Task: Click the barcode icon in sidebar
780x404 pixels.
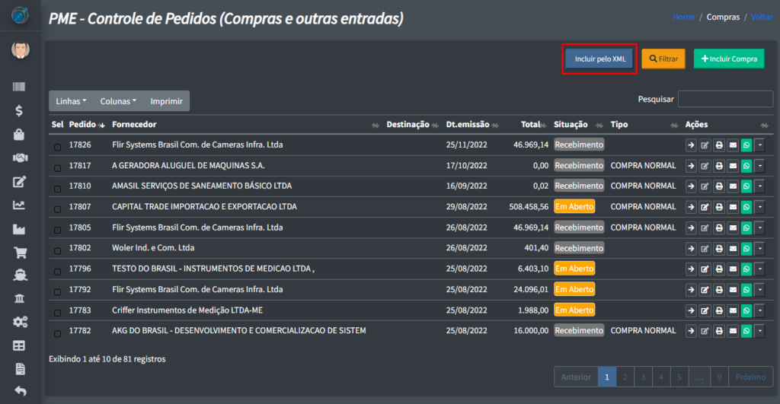Action: tap(20, 87)
